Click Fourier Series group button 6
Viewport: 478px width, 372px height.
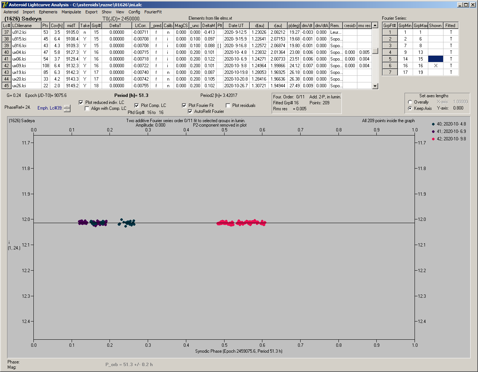(x=390, y=66)
